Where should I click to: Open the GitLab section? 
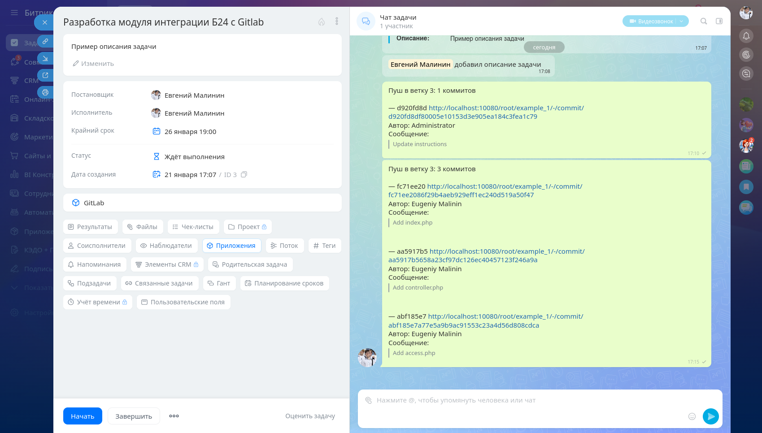pyautogui.click(x=202, y=203)
